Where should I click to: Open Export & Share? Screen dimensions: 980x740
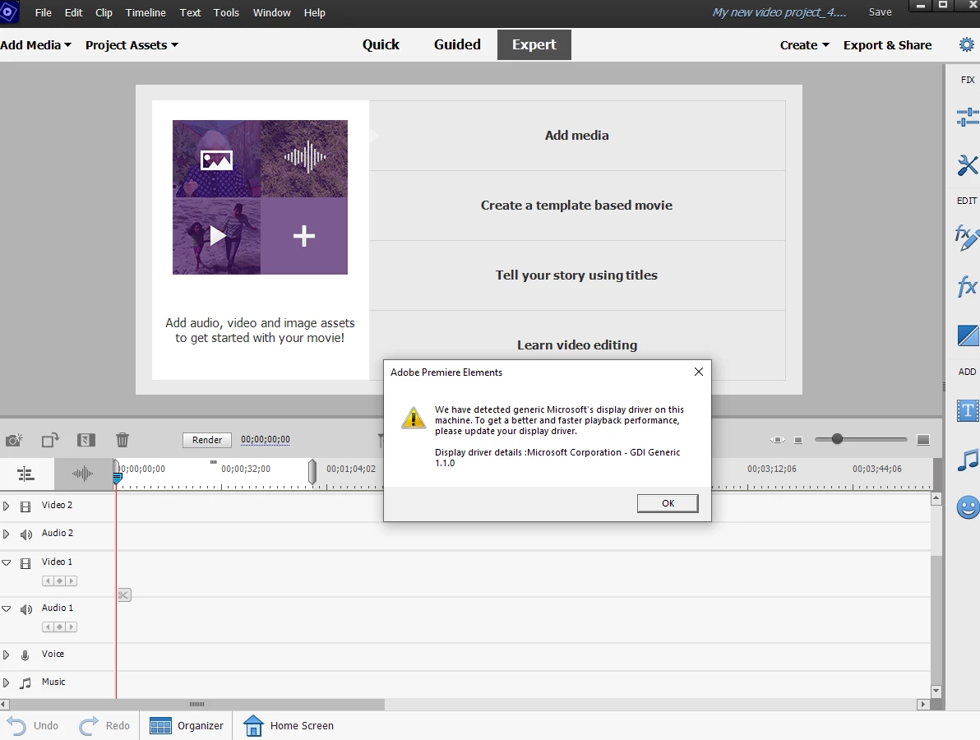pyautogui.click(x=887, y=45)
